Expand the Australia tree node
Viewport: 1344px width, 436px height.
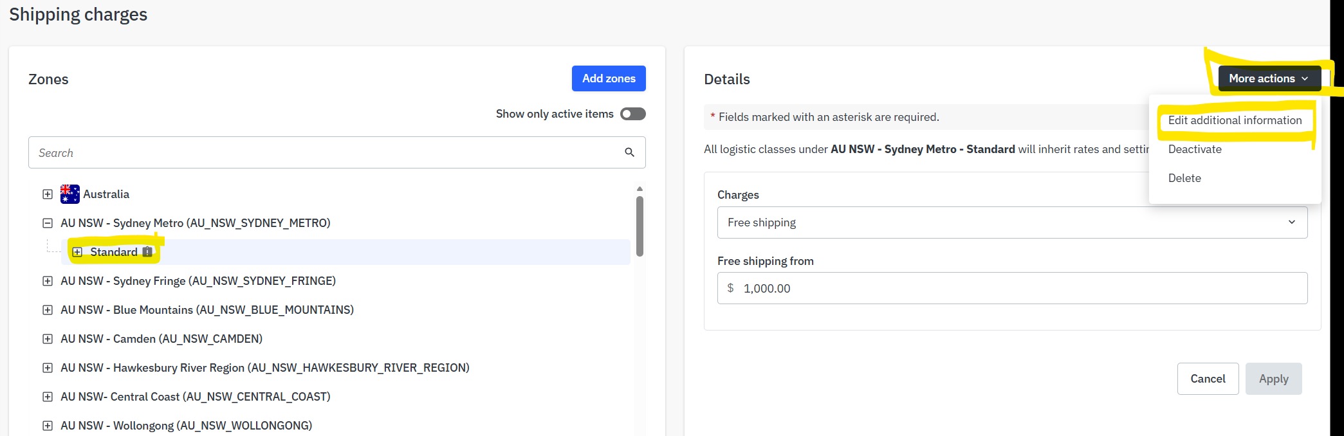tap(48, 194)
